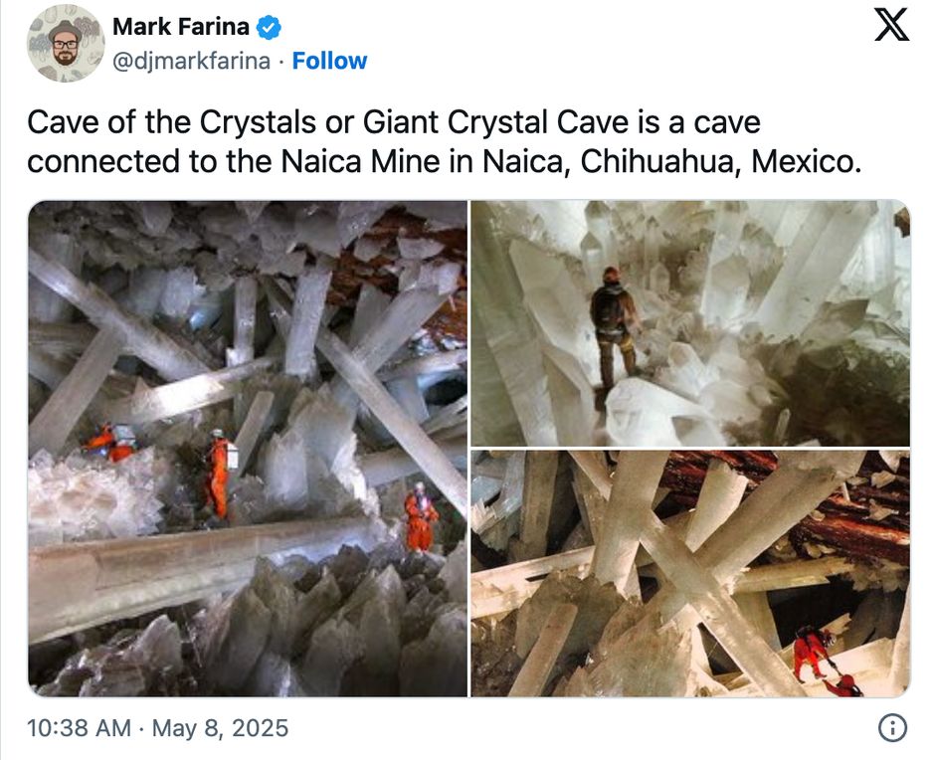
Task: Click the center orange-suited explorer in left photo
Action: (218, 474)
